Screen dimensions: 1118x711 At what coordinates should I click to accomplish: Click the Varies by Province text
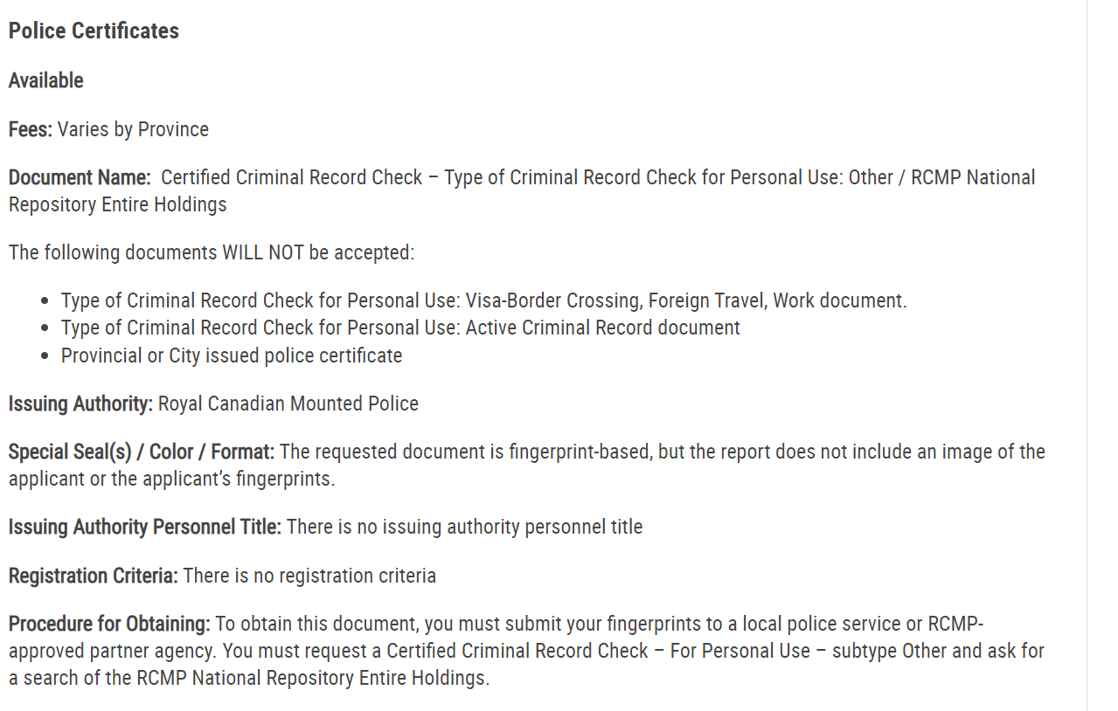coord(133,129)
